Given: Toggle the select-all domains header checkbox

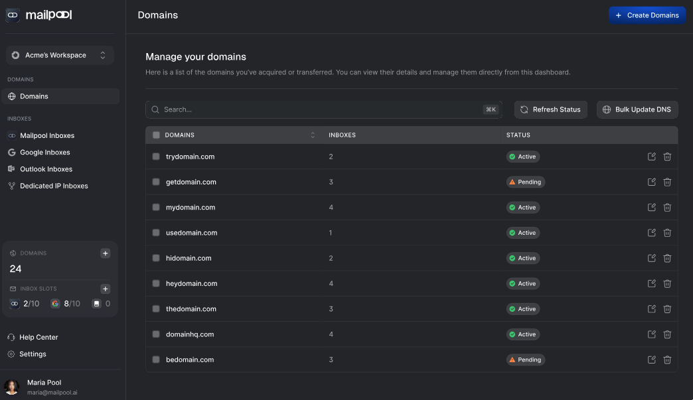Looking at the screenshot, I should (x=156, y=135).
